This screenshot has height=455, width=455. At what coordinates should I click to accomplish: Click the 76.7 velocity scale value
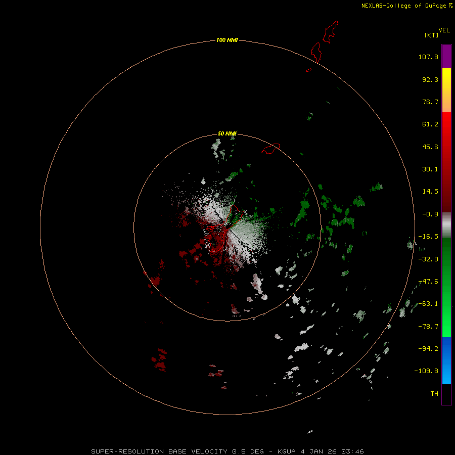pyautogui.click(x=430, y=102)
